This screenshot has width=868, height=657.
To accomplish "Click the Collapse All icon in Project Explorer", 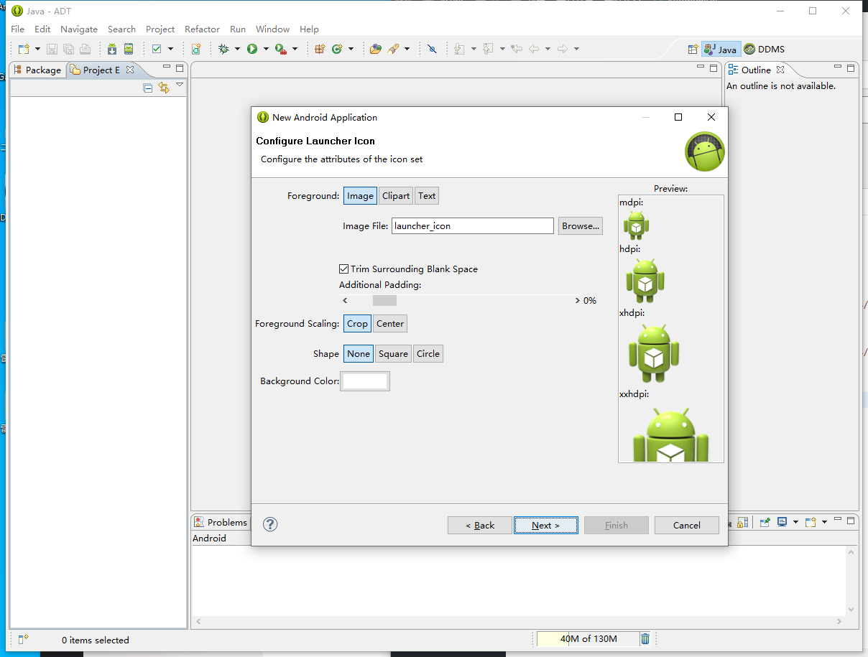I will (148, 88).
